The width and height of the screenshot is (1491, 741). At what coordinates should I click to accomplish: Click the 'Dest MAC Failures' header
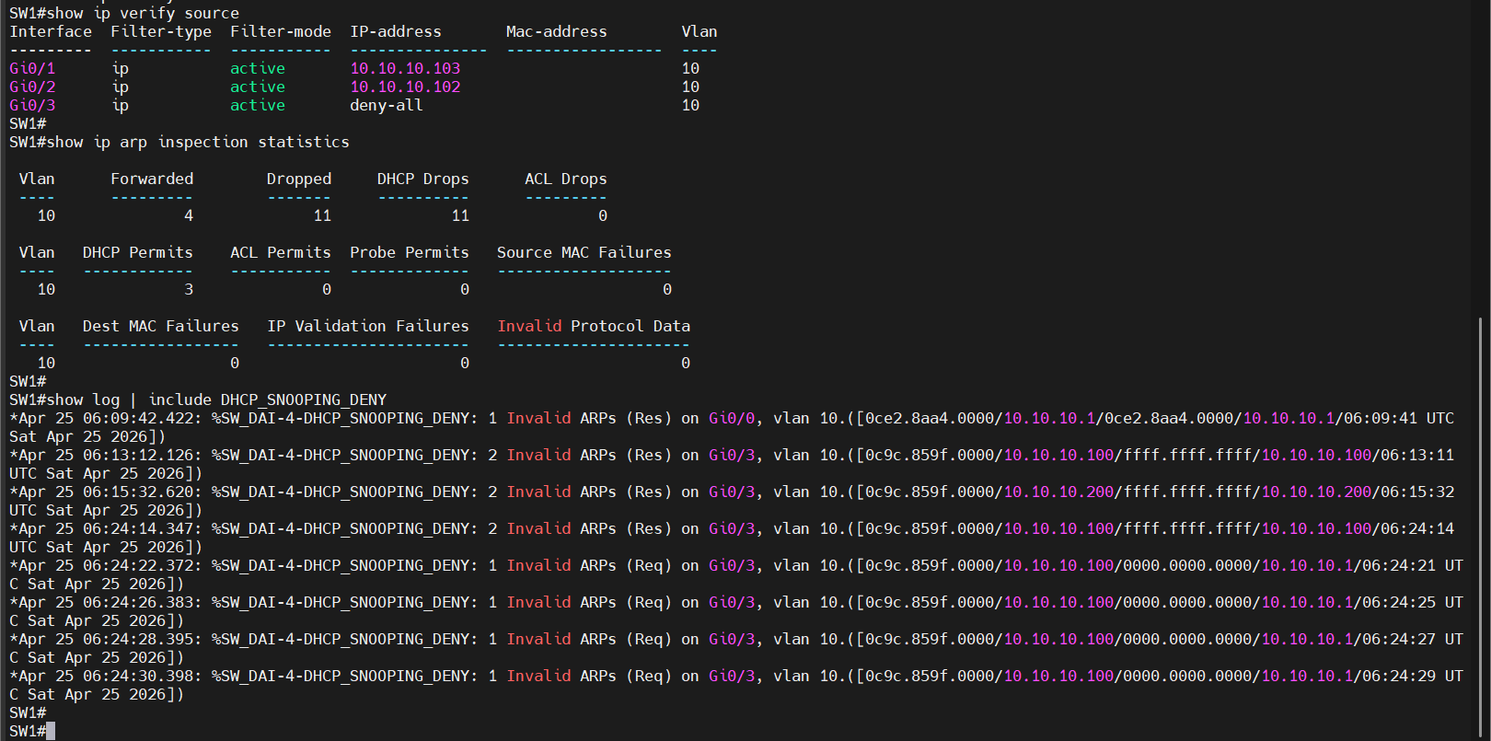coord(161,326)
